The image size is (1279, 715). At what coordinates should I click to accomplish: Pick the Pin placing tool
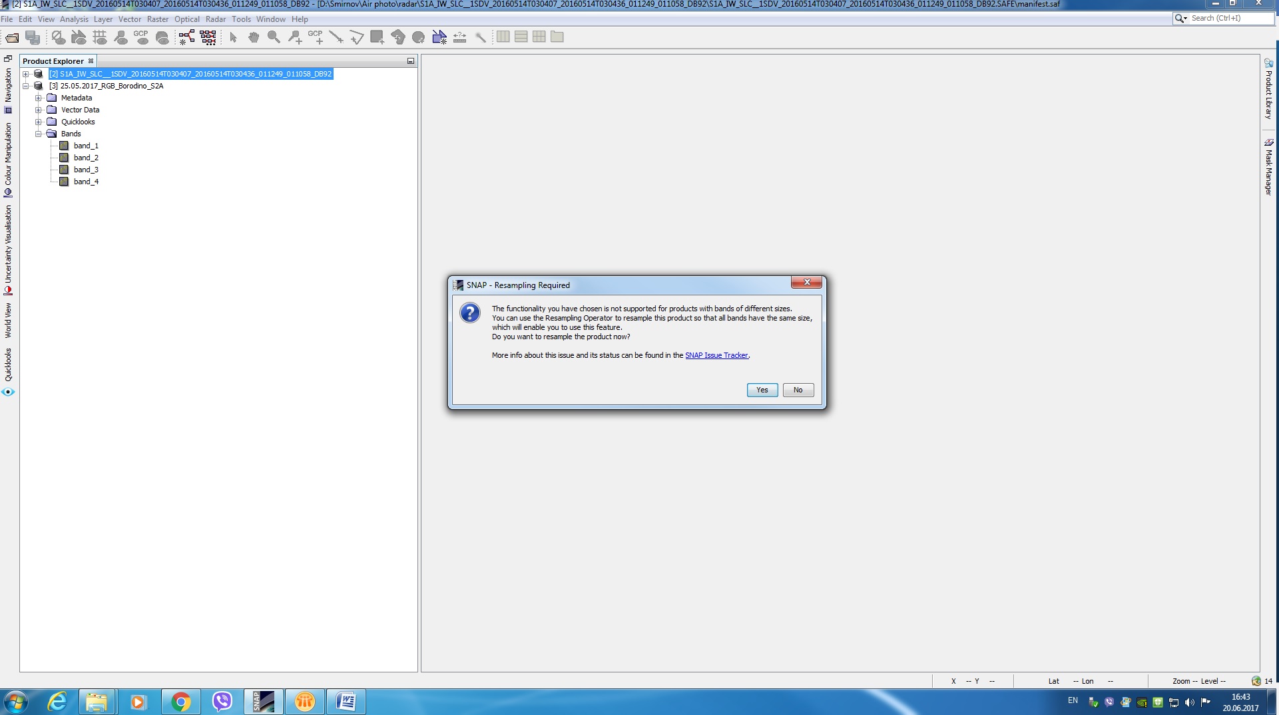[x=295, y=37]
